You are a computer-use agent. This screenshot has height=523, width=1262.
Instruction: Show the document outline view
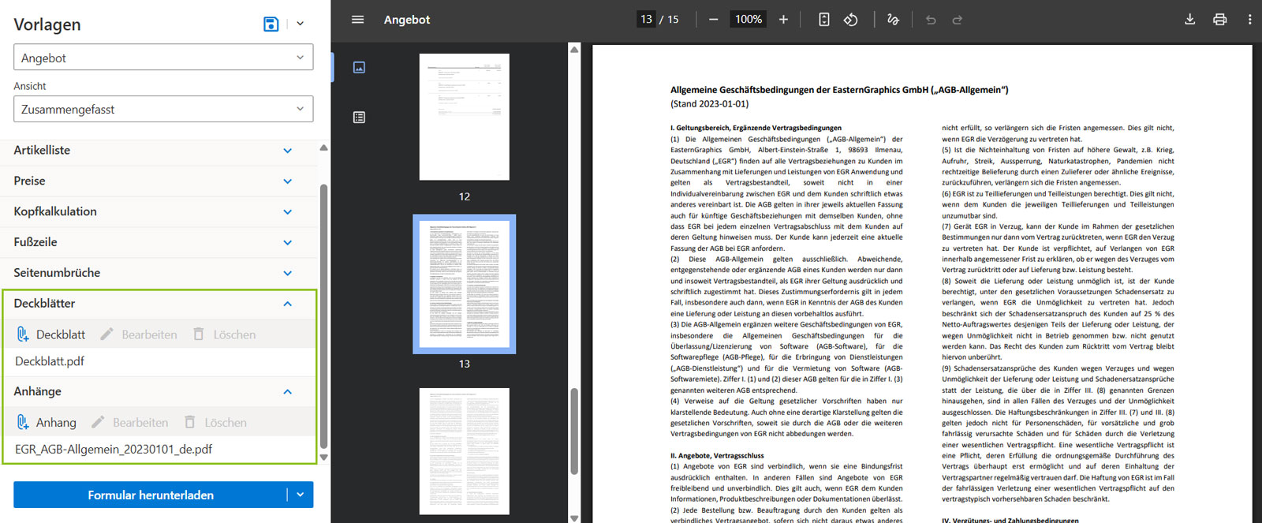click(359, 118)
